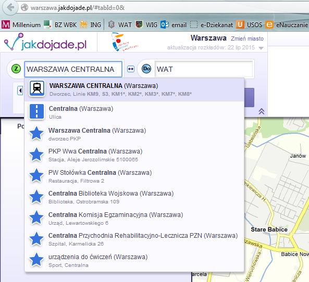Select Centralna Komisja Egzaminacyjna suggestion
The height and width of the screenshot is (282, 309).
134,218
